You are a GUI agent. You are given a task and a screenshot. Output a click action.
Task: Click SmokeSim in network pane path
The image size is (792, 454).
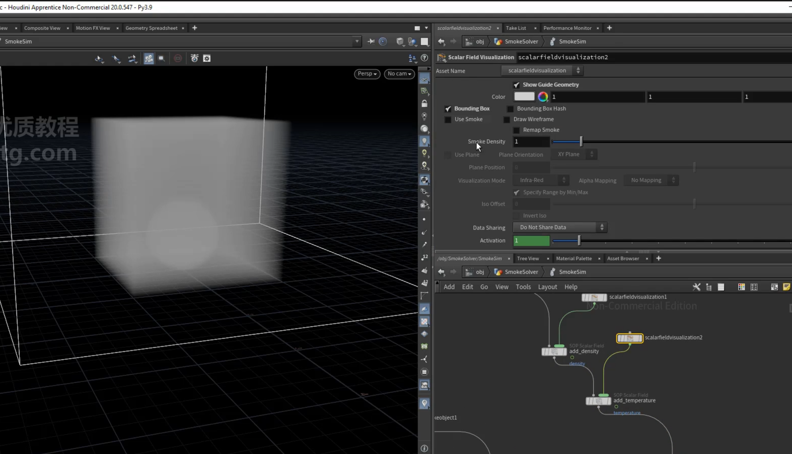point(572,272)
